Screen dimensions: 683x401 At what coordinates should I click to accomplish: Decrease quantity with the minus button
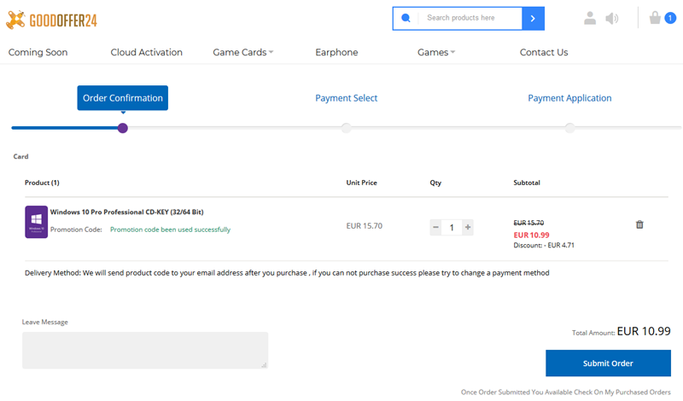pos(436,227)
